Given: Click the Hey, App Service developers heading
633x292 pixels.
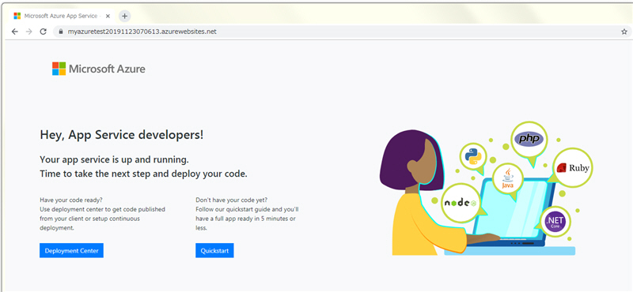Looking at the screenshot, I should [x=122, y=135].
